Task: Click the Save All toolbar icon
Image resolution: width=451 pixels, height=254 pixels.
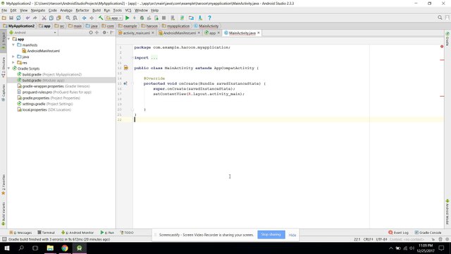Action: (11, 18)
